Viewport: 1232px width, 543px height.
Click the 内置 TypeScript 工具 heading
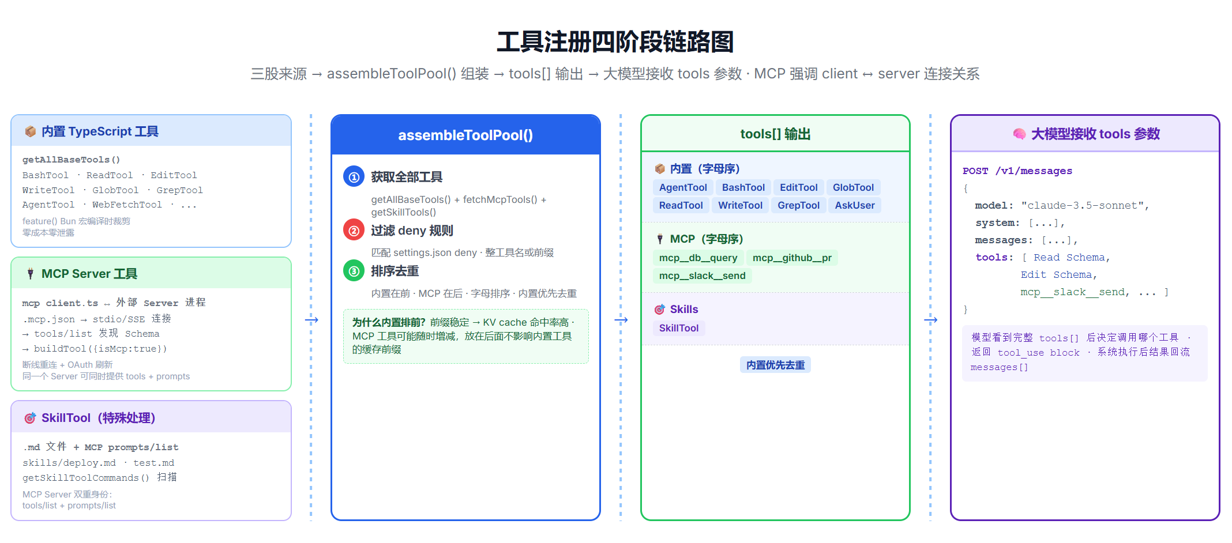(x=100, y=131)
